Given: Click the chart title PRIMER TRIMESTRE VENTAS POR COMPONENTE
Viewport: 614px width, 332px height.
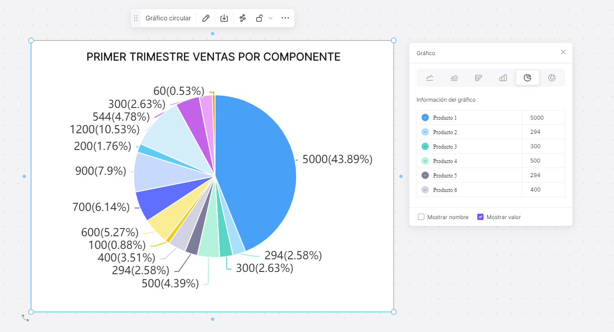Looking at the screenshot, I should tap(213, 56).
